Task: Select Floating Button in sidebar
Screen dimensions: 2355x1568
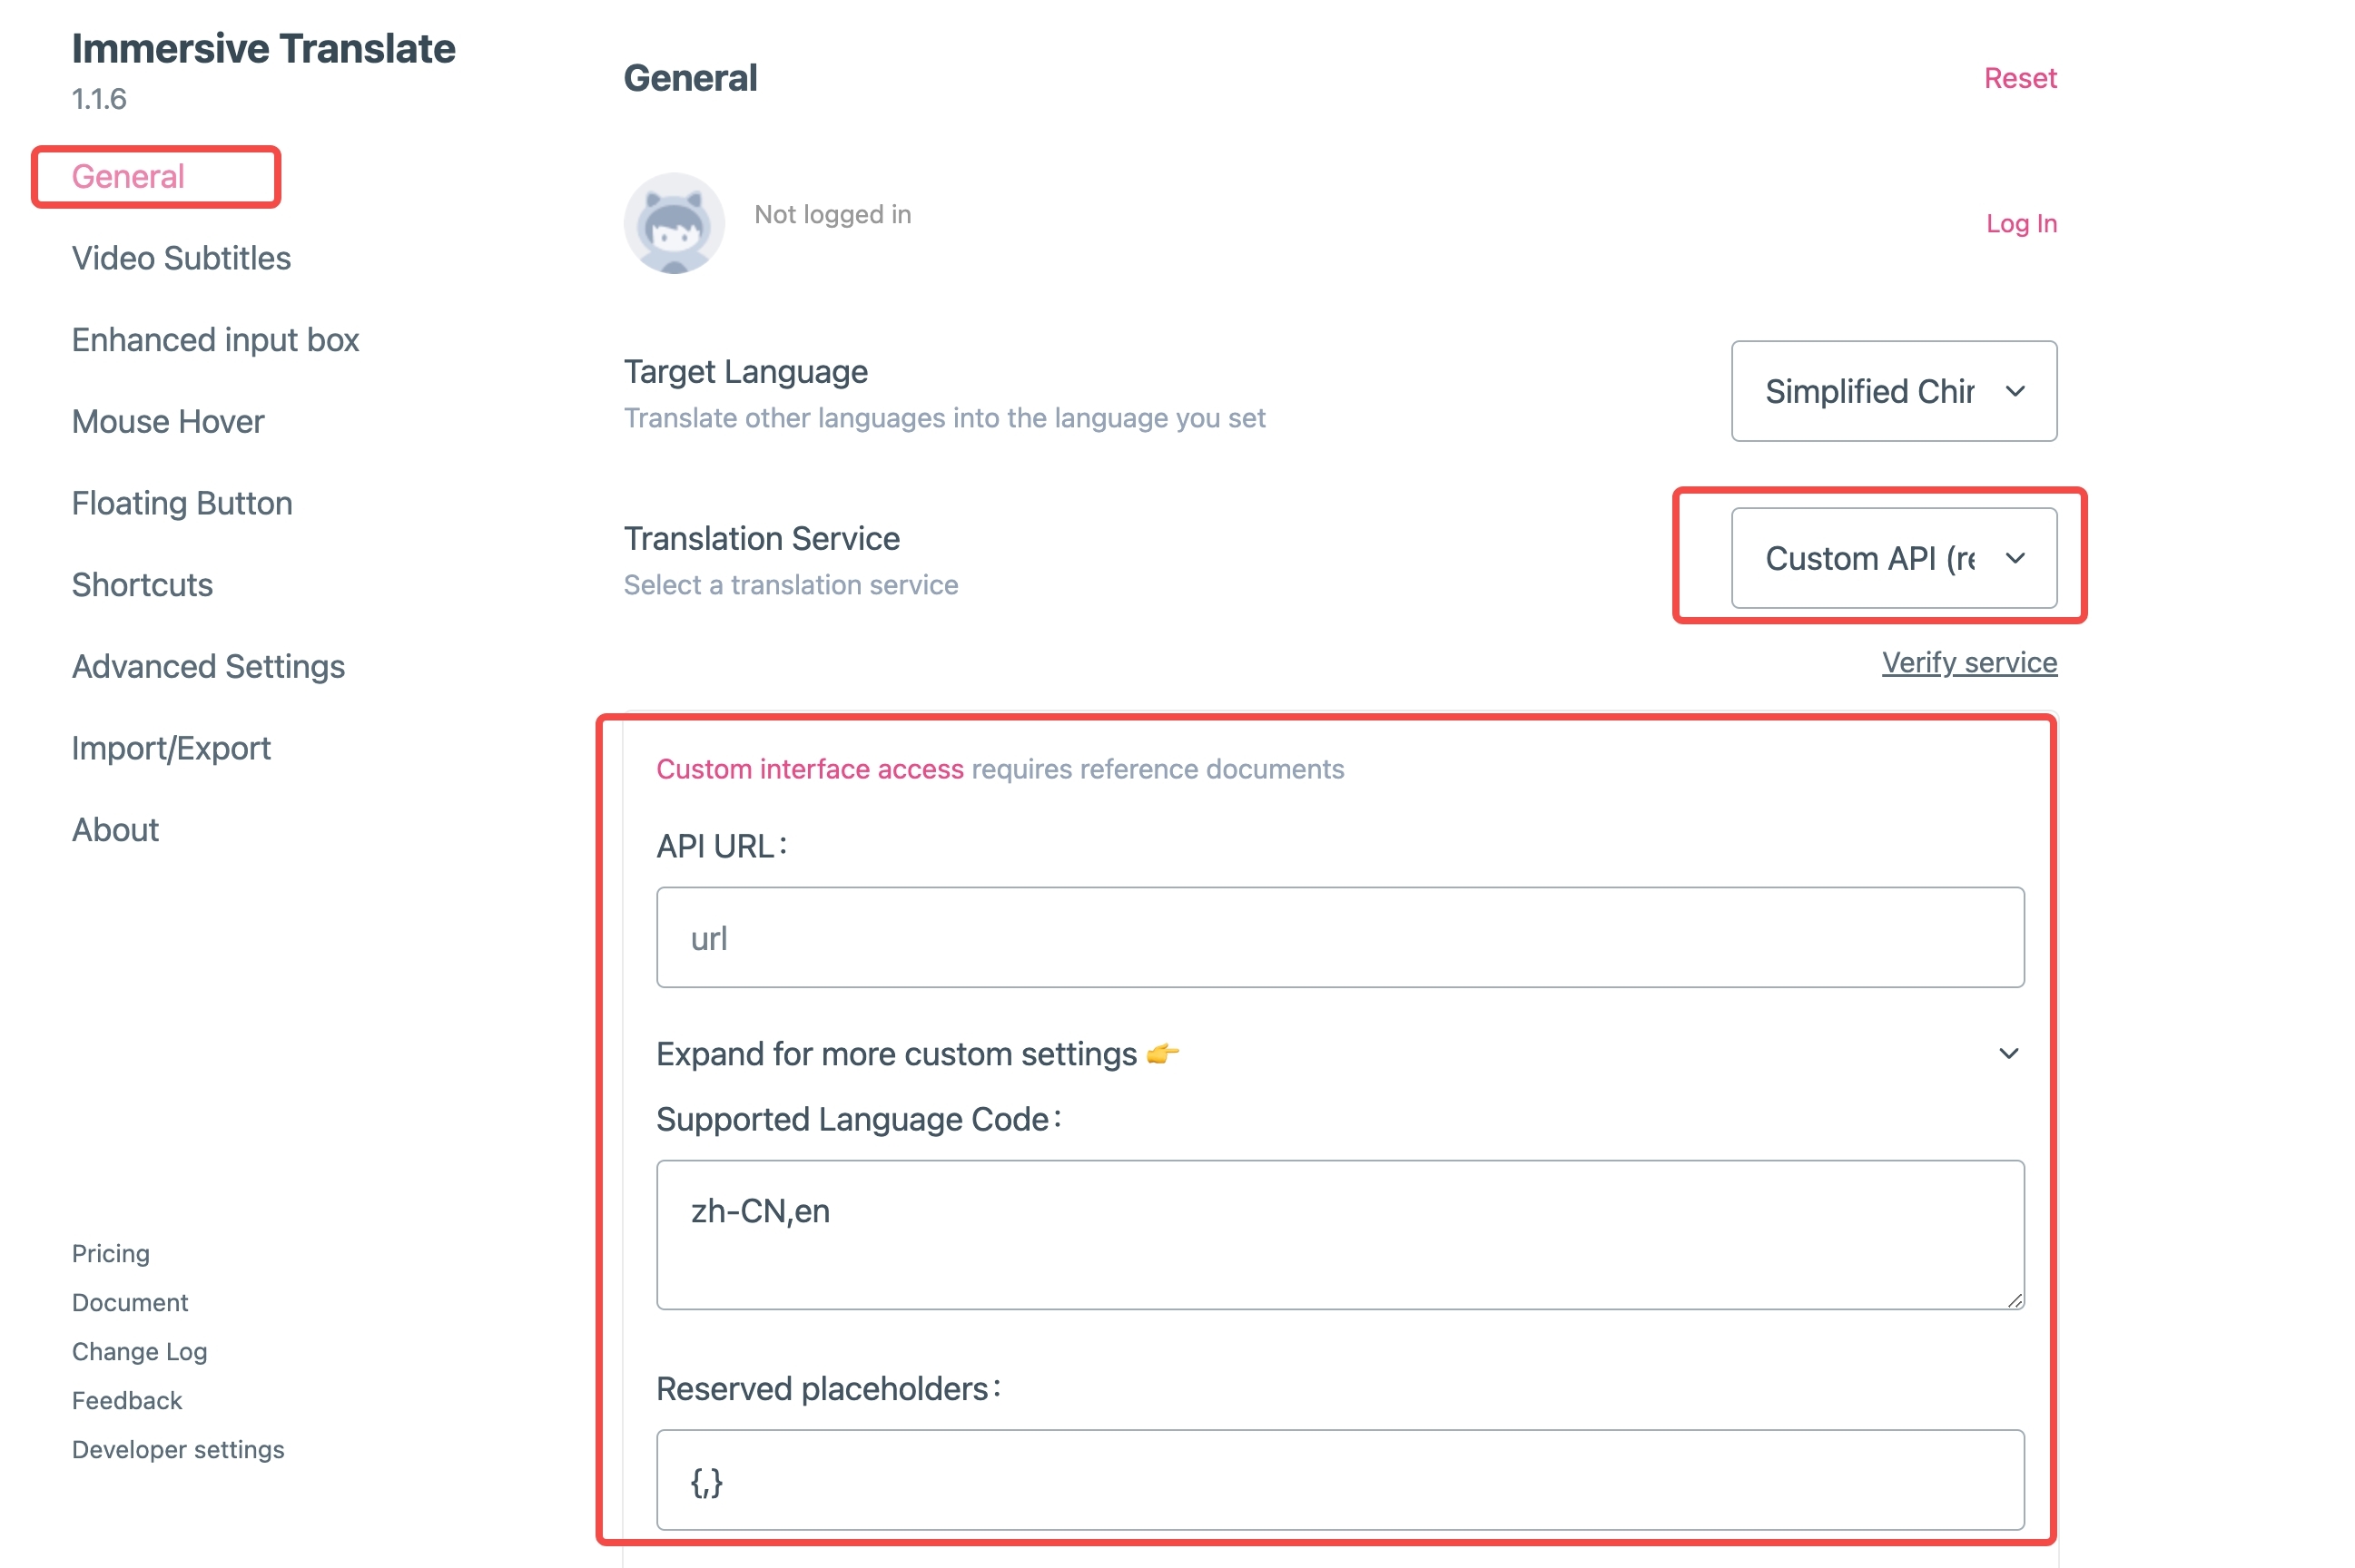Action: pos(182,503)
